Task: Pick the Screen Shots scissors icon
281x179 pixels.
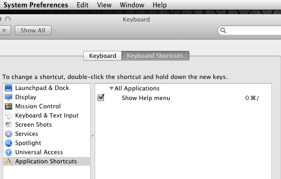Action: (x=8, y=125)
